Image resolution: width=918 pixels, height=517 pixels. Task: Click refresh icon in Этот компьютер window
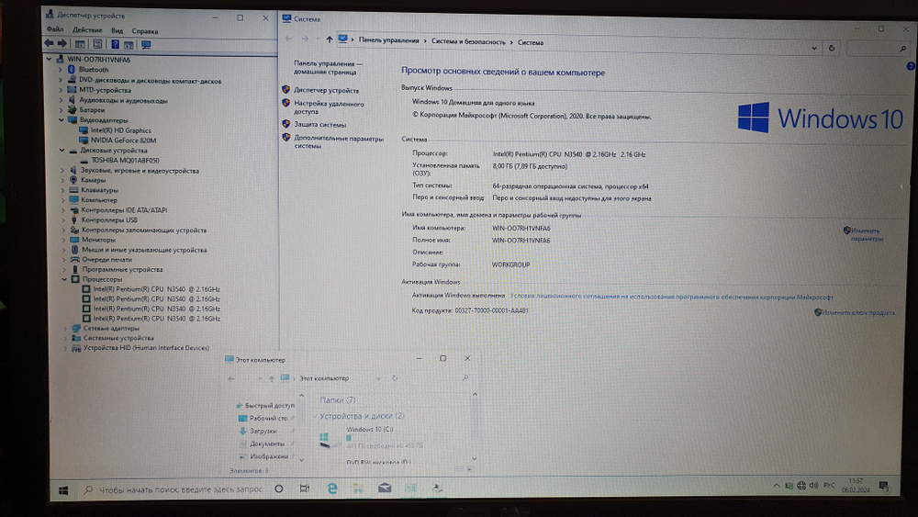[395, 378]
